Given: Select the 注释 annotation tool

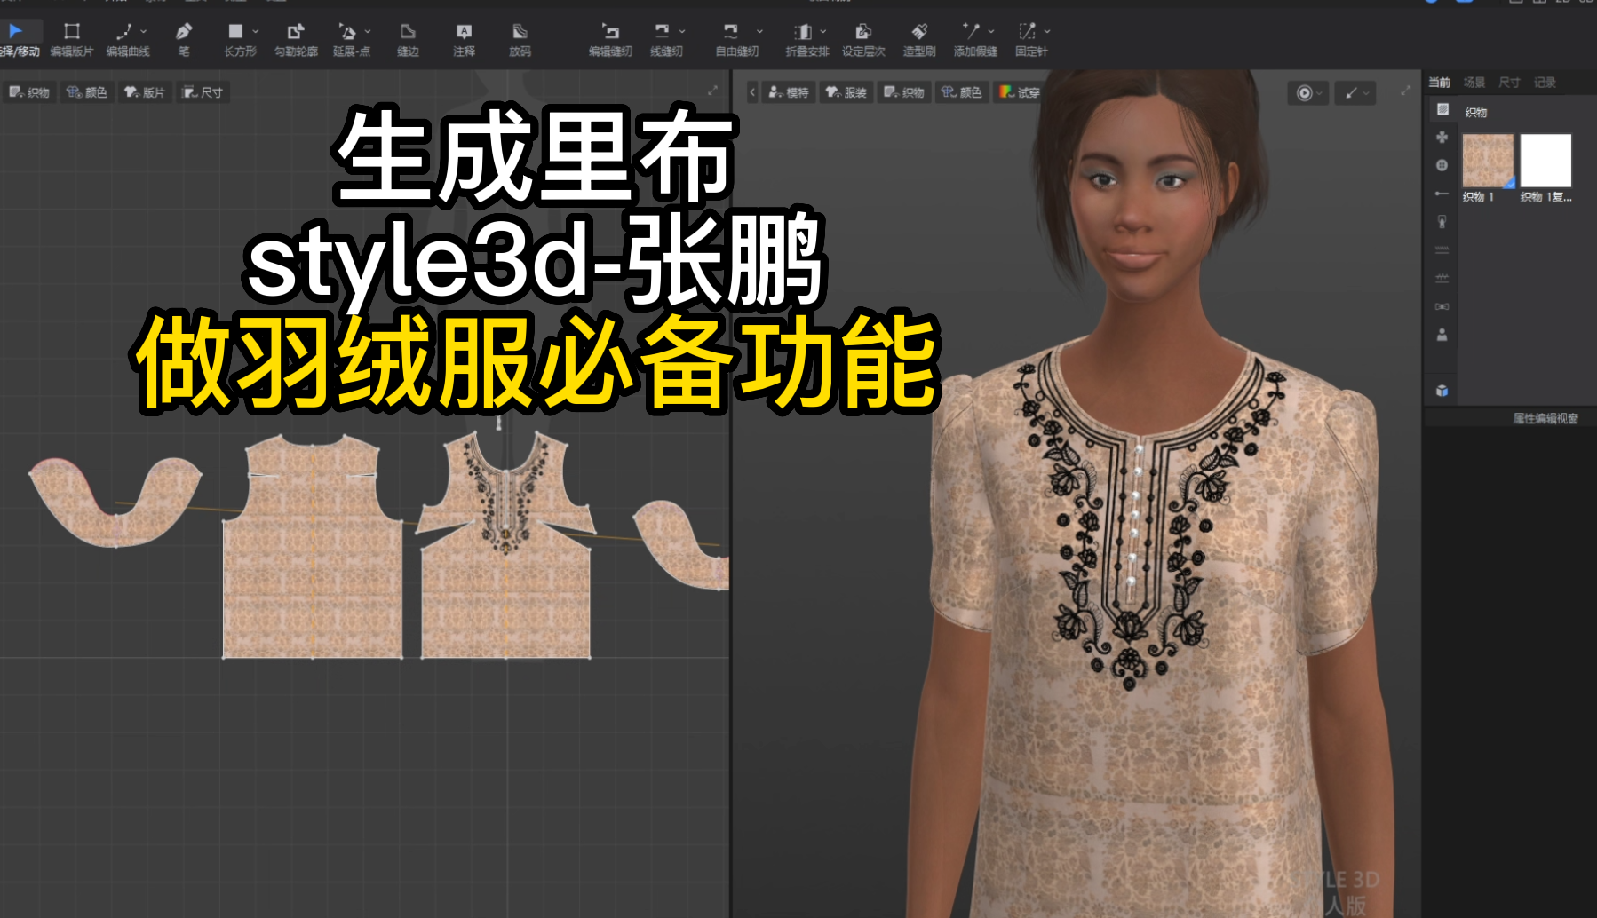Looking at the screenshot, I should pos(464,39).
